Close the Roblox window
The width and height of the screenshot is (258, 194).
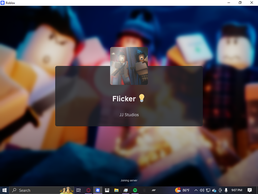[x=251, y=3]
